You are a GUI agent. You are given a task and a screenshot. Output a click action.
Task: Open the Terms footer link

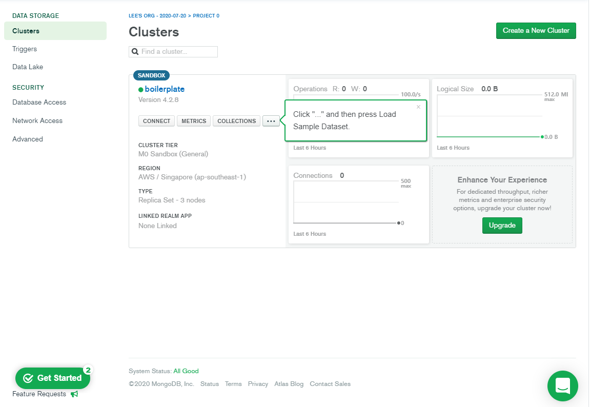[x=233, y=384]
